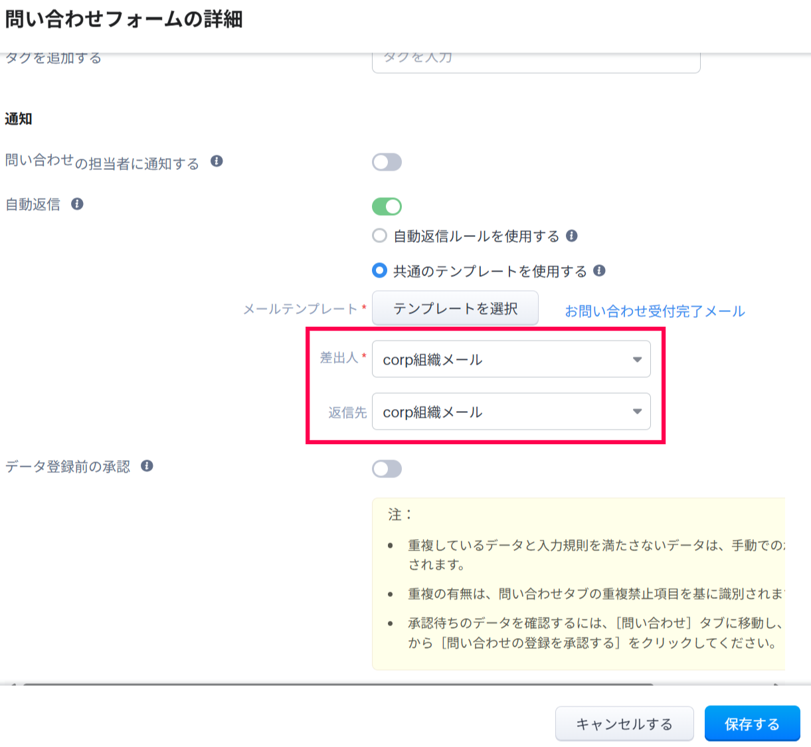Viewport: 811px width, 747px height.
Task: Enable the 問い合わせの担当者に通知する toggle
Action: click(x=387, y=162)
